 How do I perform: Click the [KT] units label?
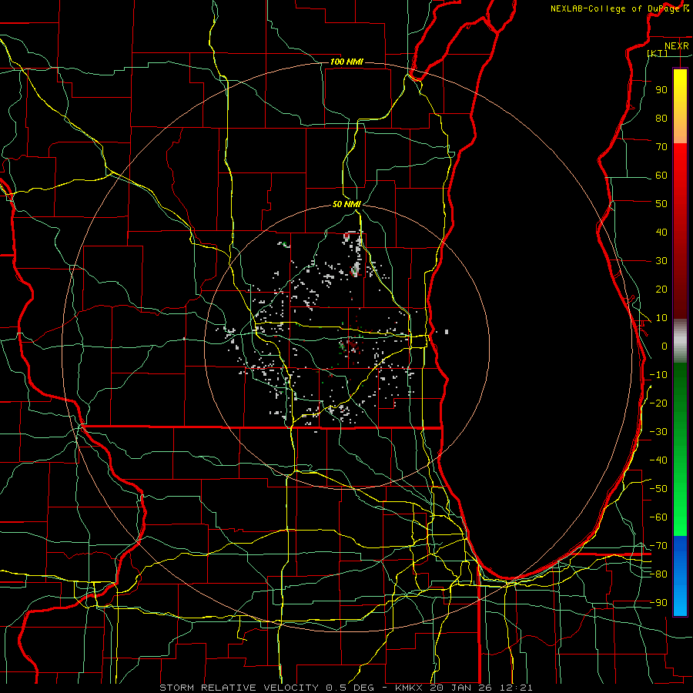(658, 53)
